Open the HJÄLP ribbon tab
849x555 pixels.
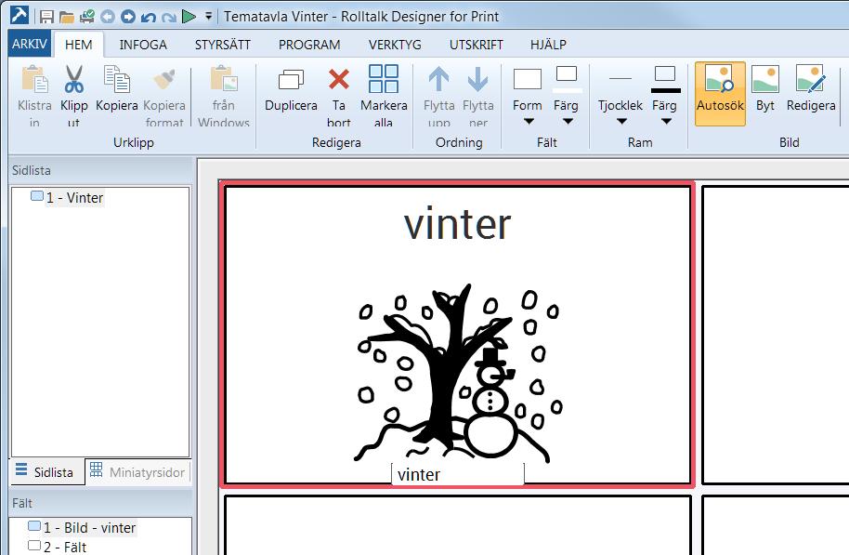pyautogui.click(x=548, y=45)
